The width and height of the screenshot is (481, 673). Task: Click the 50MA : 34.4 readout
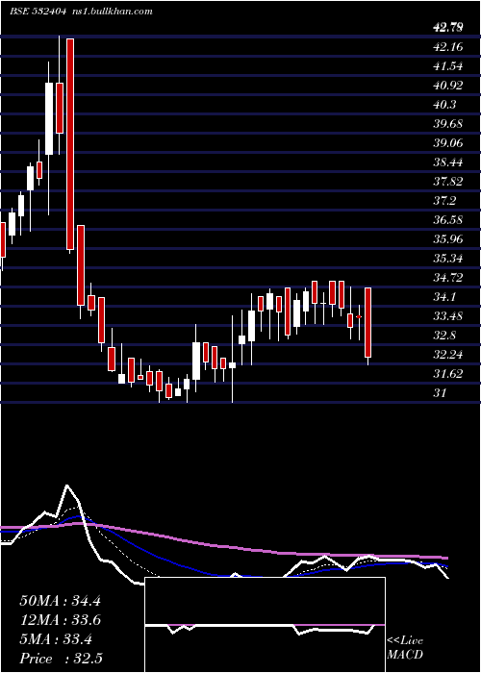point(60,601)
